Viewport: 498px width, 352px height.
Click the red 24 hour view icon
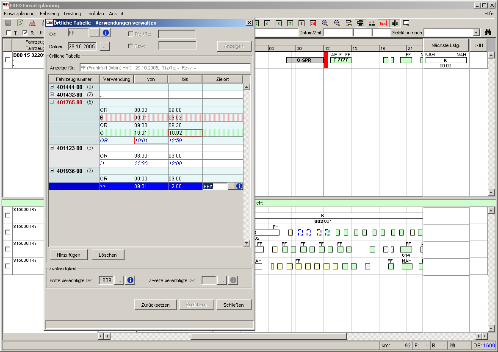pyautogui.click(x=313, y=23)
